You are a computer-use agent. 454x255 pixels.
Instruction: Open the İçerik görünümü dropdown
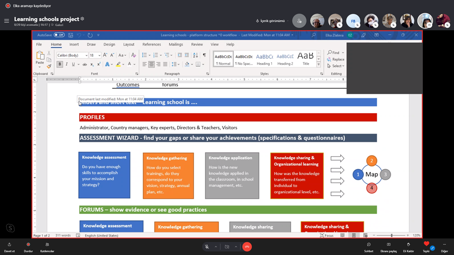[270, 21]
